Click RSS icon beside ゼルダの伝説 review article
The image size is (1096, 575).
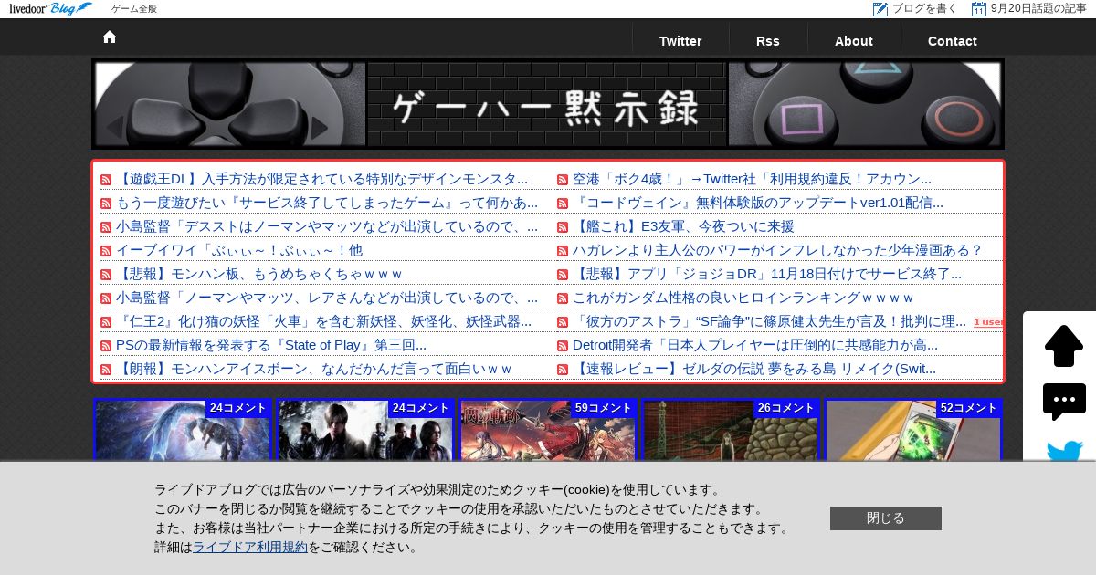pyautogui.click(x=563, y=370)
